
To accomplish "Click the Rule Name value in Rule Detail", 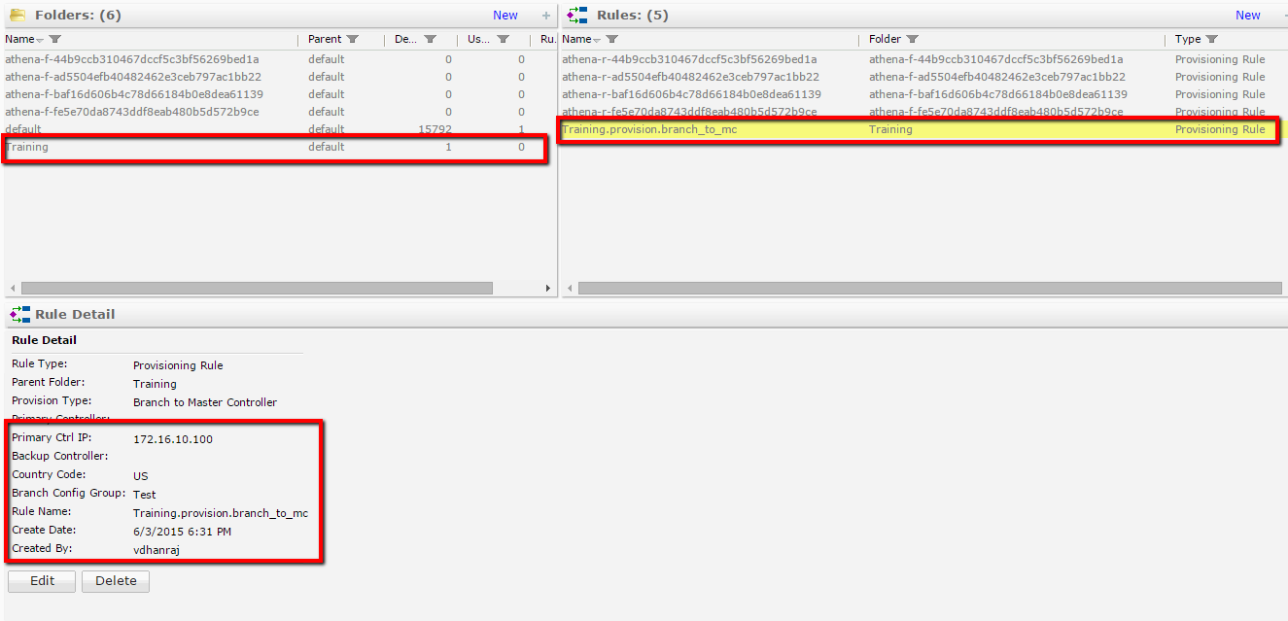I will [221, 513].
